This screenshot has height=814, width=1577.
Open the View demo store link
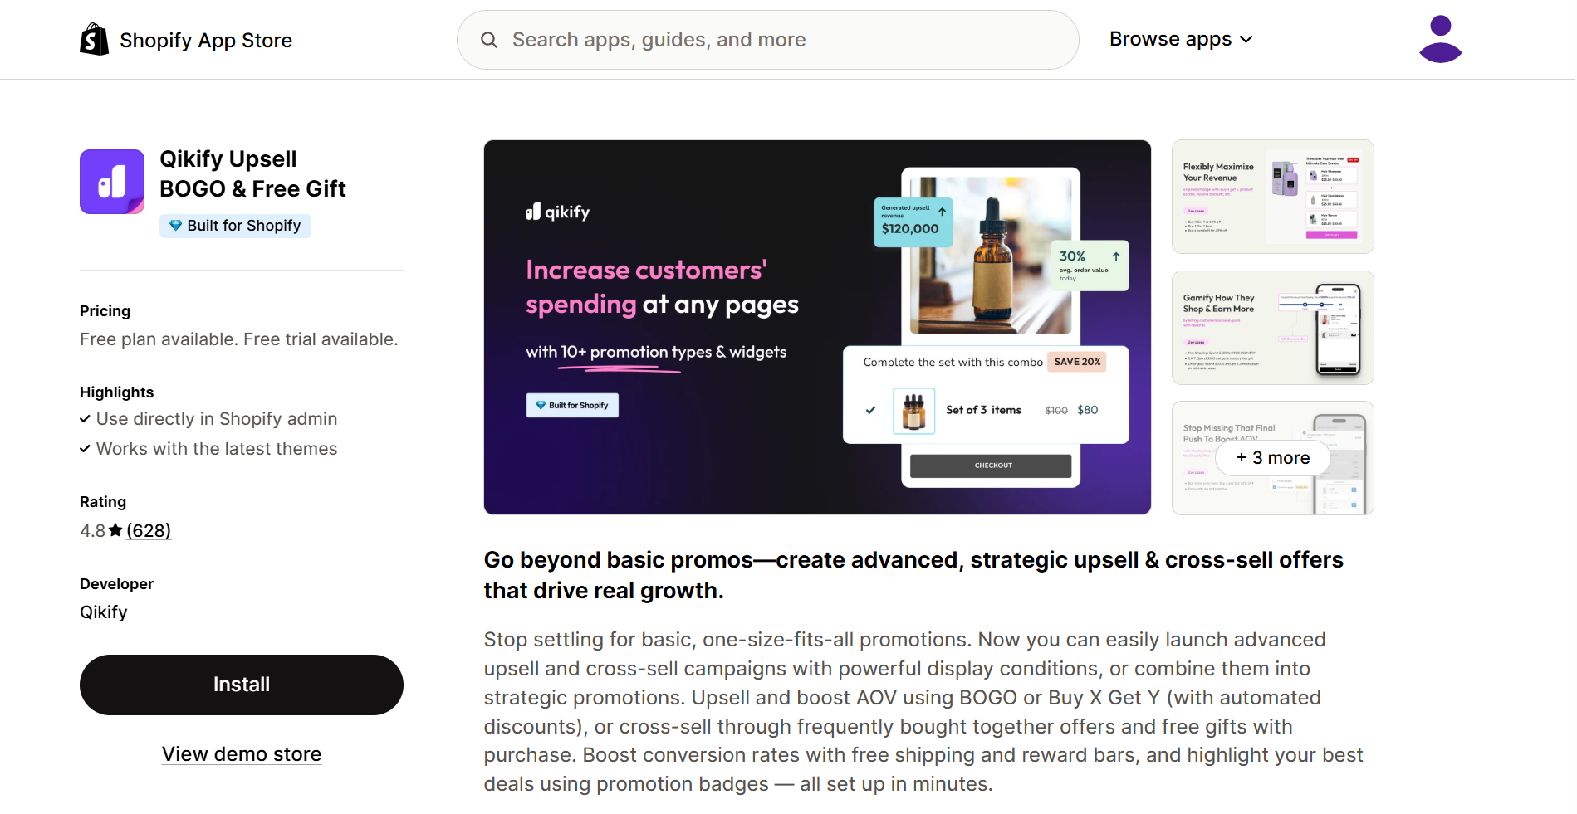pyautogui.click(x=242, y=754)
